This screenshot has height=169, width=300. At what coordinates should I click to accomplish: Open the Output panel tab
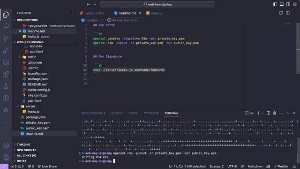point(117,113)
